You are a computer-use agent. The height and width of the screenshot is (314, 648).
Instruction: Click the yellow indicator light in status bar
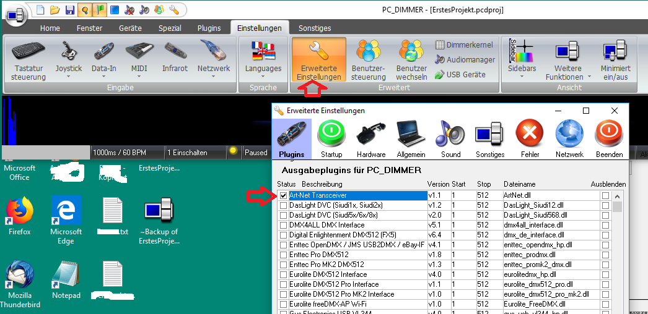point(233,151)
